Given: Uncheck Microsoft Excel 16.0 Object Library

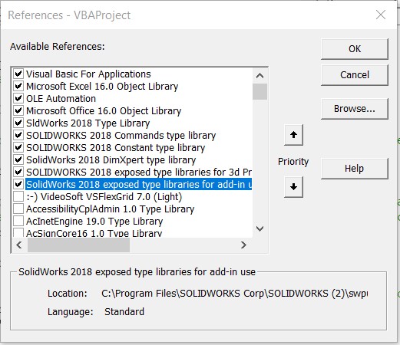Looking at the screenshot, I should (18, 86).
